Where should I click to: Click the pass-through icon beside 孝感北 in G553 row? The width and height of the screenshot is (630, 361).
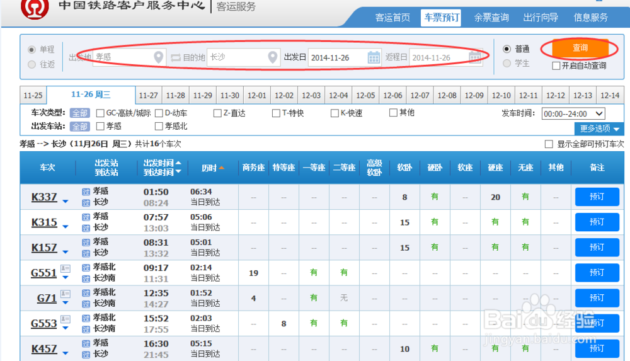[86, 318]
